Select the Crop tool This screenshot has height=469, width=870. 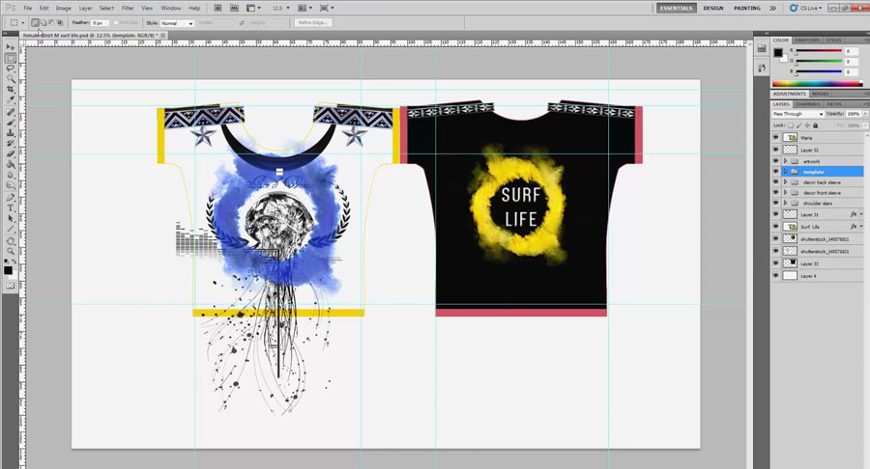[x=11, y=90]
